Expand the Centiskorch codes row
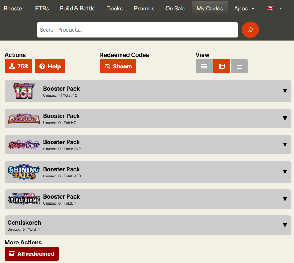This screenshot has width=294, height=263. point(285,225)
